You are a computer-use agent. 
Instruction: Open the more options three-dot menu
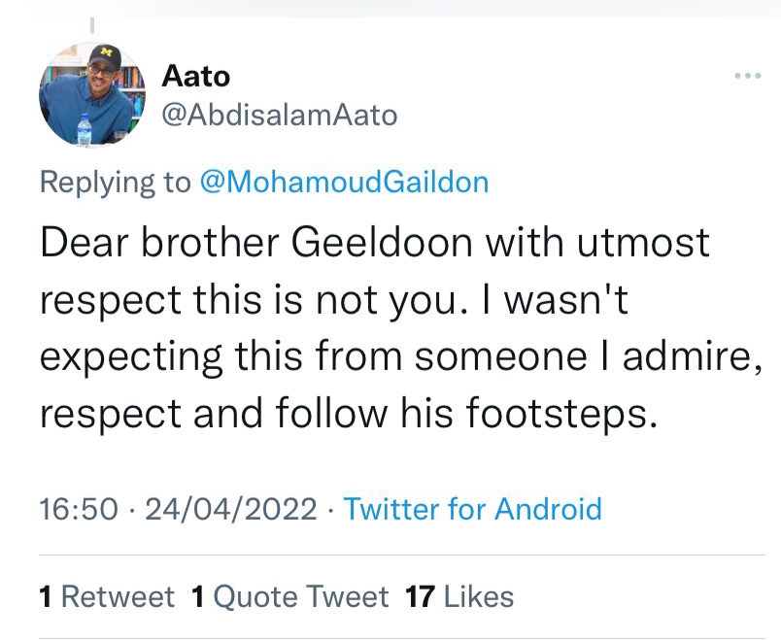pyautogui.click(x=747, y=77)
